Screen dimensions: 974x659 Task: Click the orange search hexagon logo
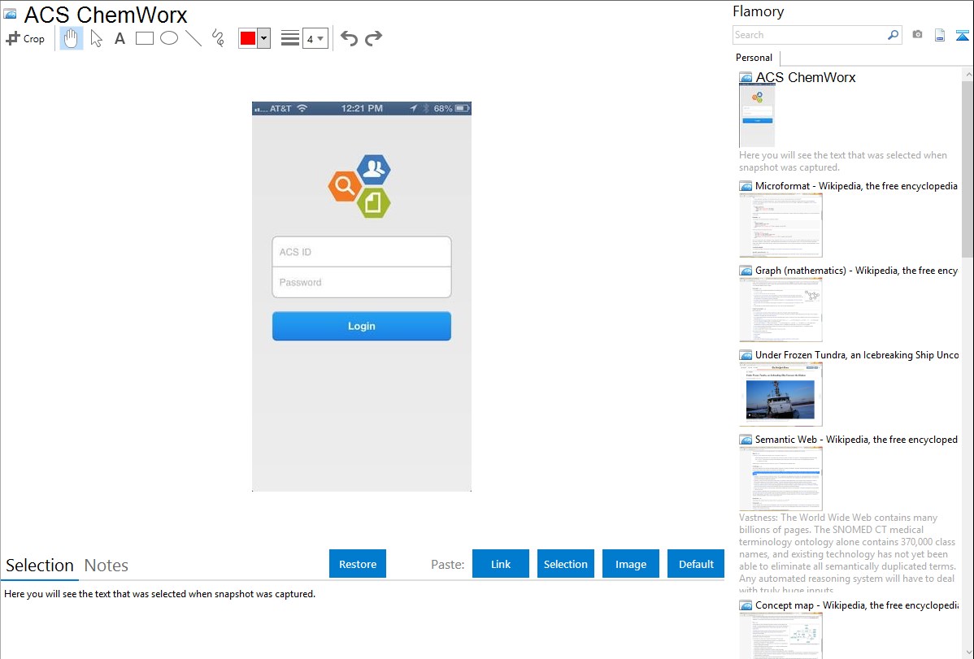345,185
